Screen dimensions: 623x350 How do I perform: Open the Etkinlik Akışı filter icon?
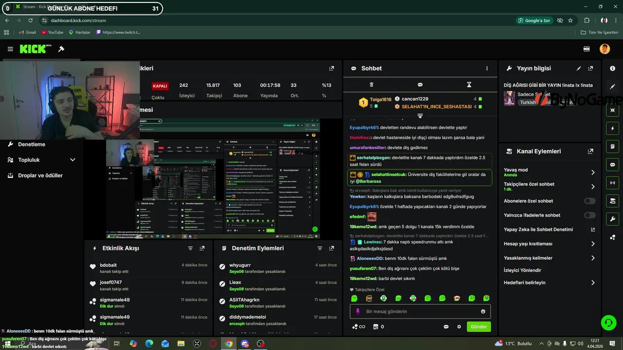tap(190, 248)
